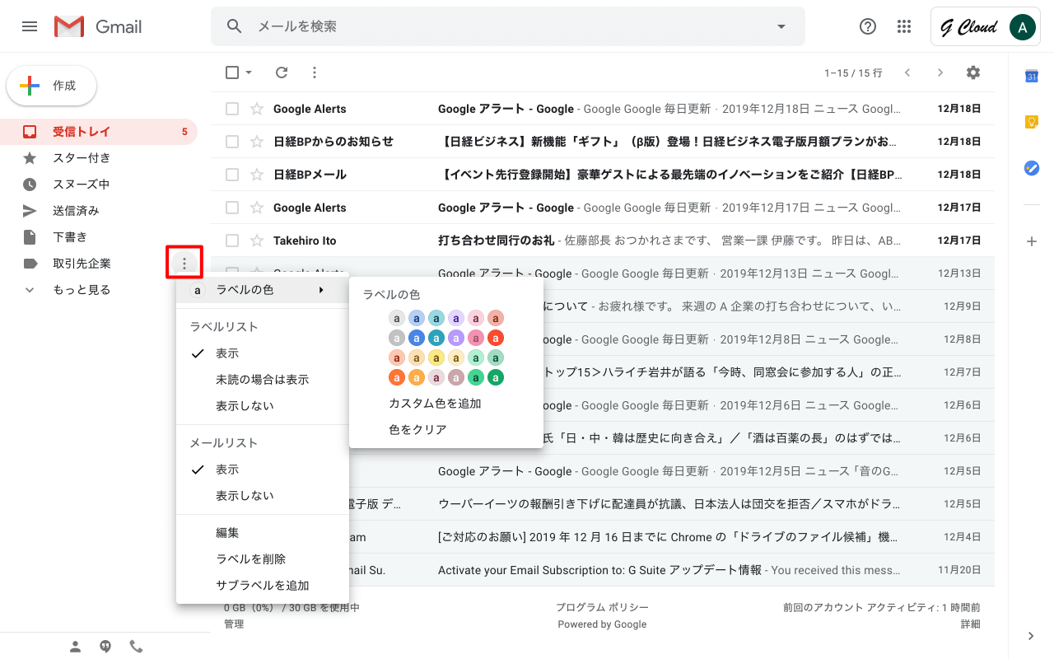The height and width of the screenshot is (659, 1054).
Task: Open the search options dropdown arrow
Action: (x=781, y=26)
